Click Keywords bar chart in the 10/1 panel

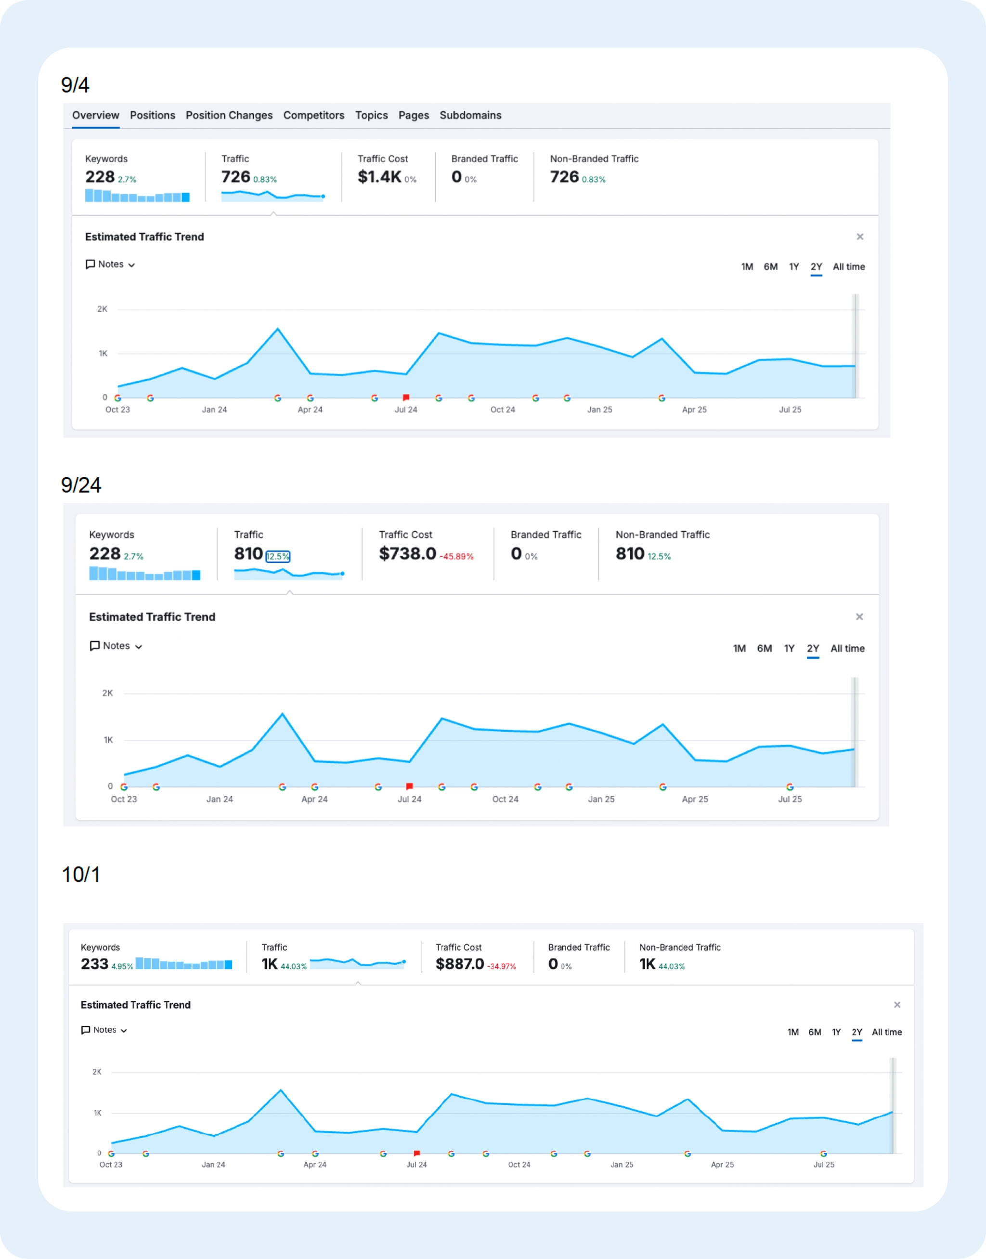point(183,964)
